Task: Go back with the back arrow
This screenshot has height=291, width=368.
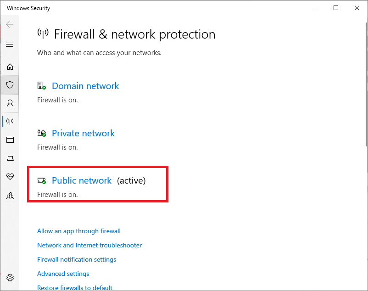Action: click(10, 24)
